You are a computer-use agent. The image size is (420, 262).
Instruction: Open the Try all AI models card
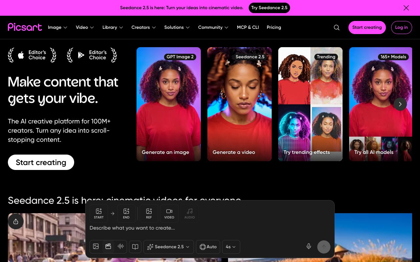381,104
